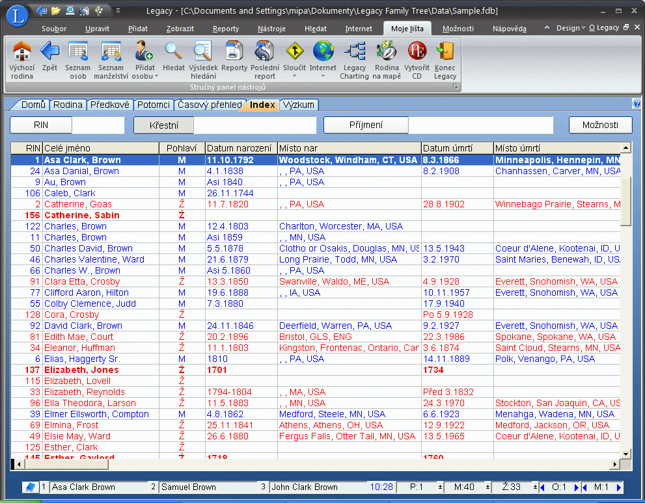Open ribbon group dialog launcher in Stručný panel nástrojů
Viewport: 645px width, 503px height.
[456, 86]
